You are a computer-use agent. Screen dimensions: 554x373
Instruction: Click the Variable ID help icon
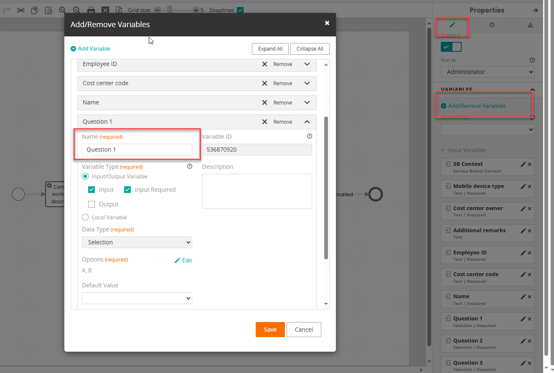tap(309, 136)
